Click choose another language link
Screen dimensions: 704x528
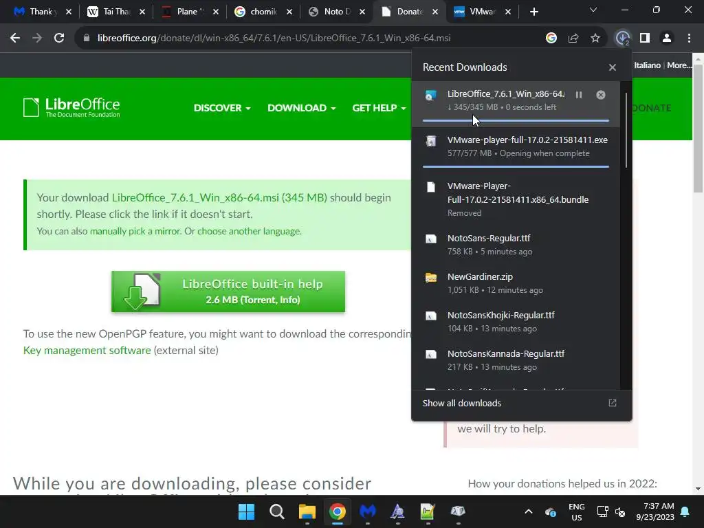pyautogui.click(x=249, y=231)
